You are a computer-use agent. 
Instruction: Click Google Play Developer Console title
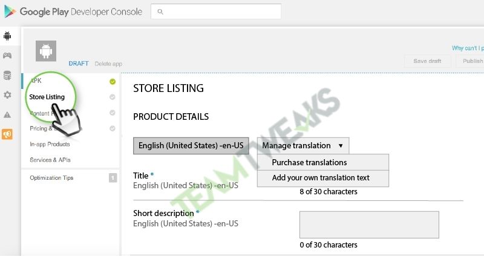click(81, 11)
